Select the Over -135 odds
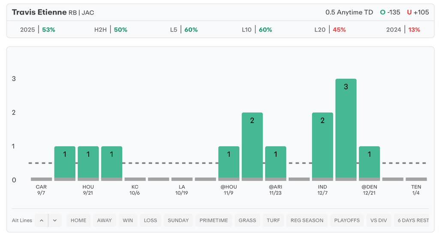The height and width of the screenshot is (236, 439). (390, 12)
